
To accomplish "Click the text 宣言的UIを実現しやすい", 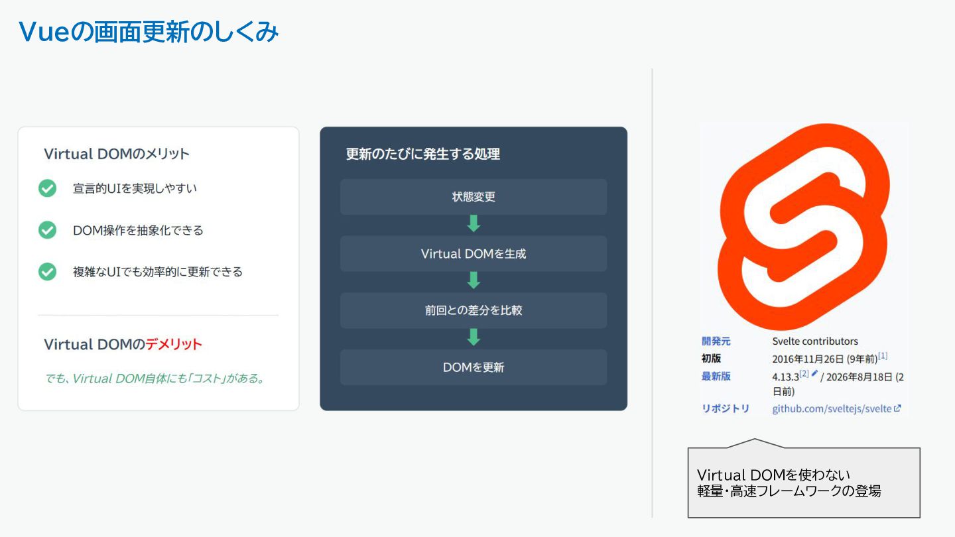I will (x=135, y=188).
